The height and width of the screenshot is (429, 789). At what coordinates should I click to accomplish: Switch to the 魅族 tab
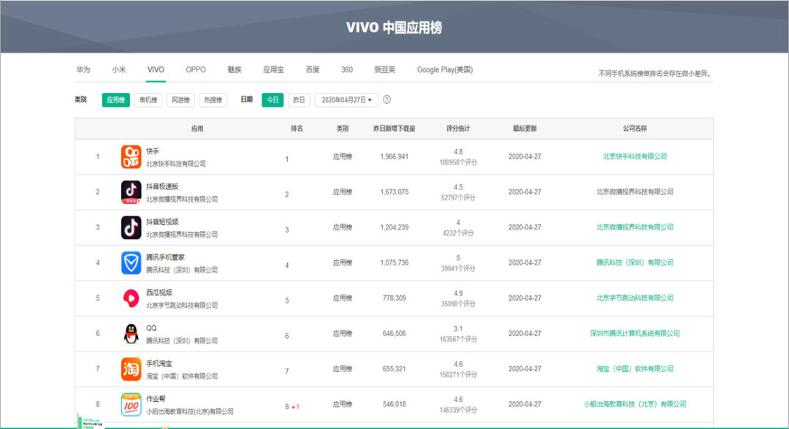[x=235, y=69]
